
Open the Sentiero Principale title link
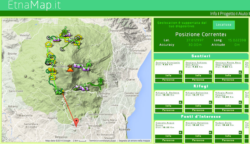(x=168, y=63)
